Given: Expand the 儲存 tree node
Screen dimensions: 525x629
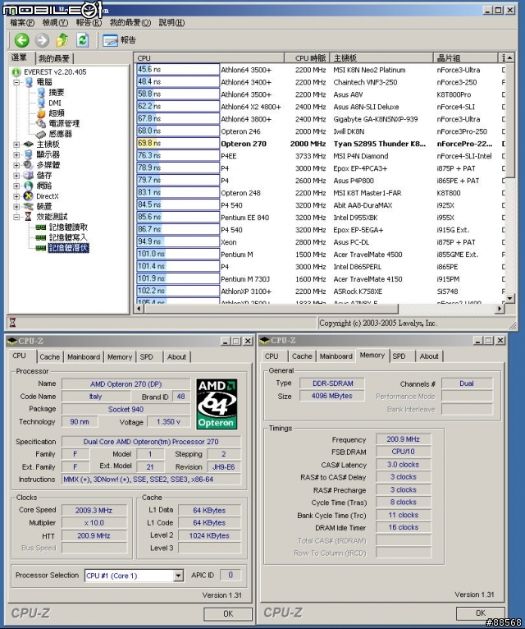Looking at the screenshot, I should (16, 176).
